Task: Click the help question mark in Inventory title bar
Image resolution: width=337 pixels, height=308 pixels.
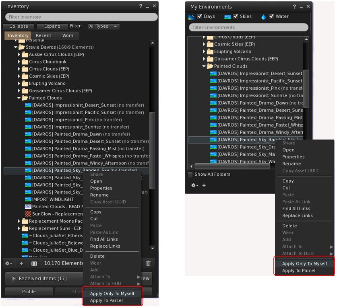Action: [141, 6]
